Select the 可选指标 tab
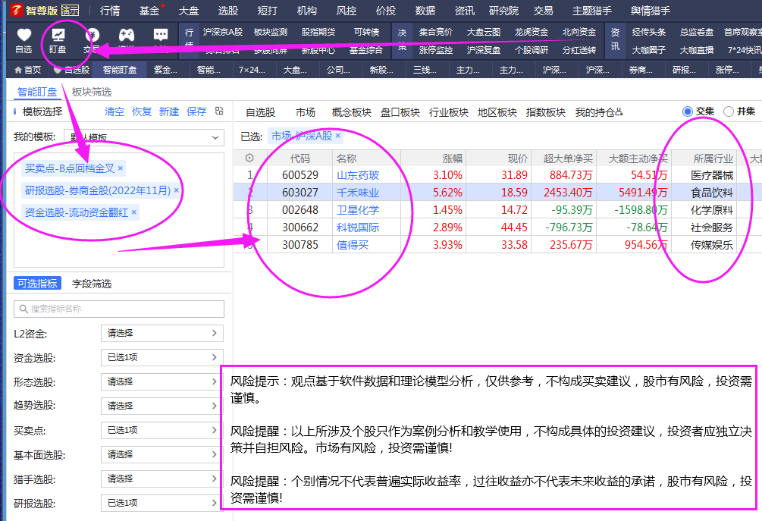Image resolution: width=762 pixels, height=521 pixels. tap(37, 284)
